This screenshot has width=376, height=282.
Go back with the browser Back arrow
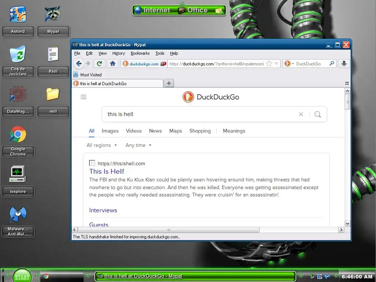pos(79,64)
